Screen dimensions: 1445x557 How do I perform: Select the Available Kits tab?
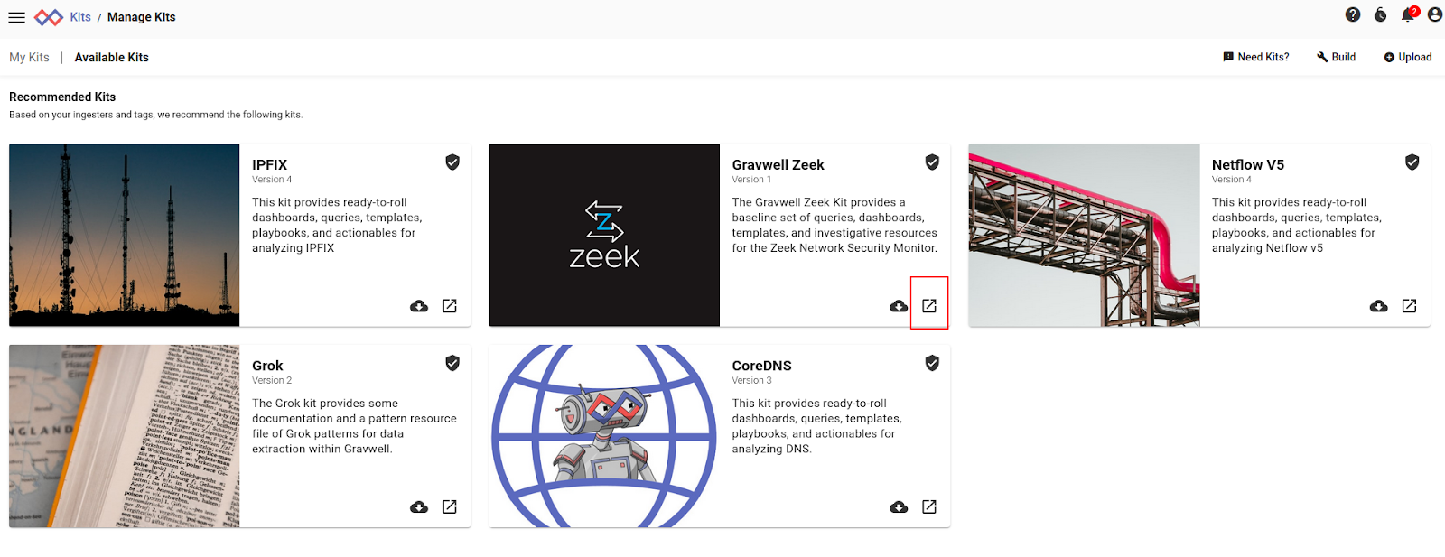pyautogui.click(x=111, y=57)
